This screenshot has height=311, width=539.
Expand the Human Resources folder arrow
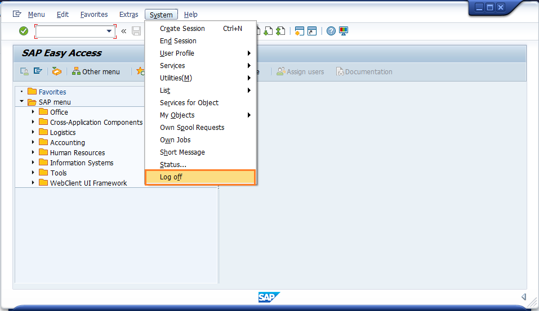click(x=33, y=152)
